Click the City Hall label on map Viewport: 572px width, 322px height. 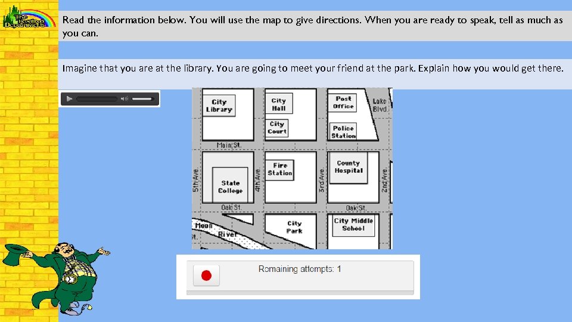coord(279,104)
